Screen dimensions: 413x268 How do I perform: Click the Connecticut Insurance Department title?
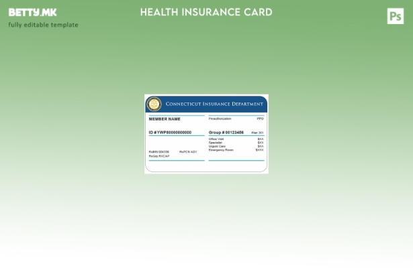(x=214, y=104)
